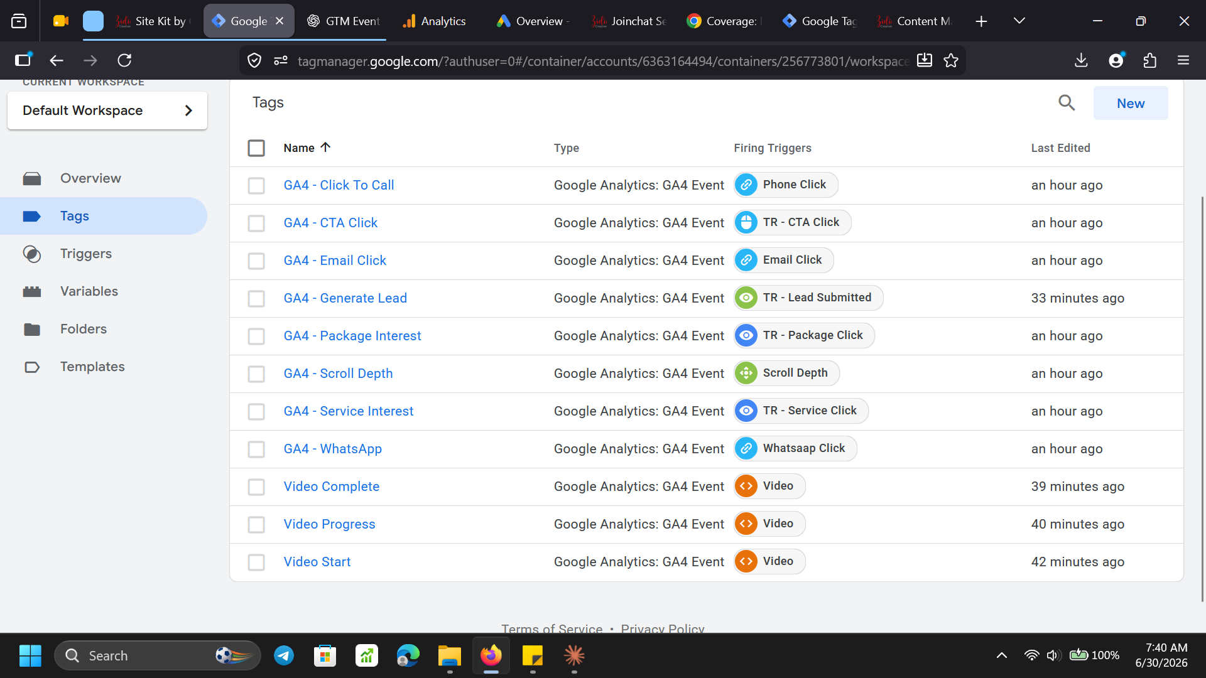Open the Phone Click trigger chip
The height and width of the screenshot is (678, 1206).
(786, 185)
